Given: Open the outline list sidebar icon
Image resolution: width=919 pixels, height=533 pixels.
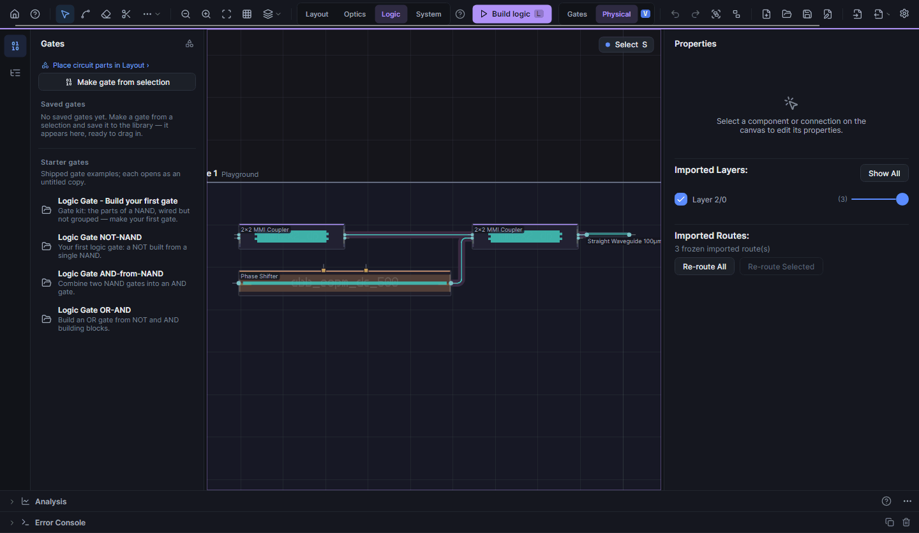Looking at the screenshot, I should click(15, 73).
